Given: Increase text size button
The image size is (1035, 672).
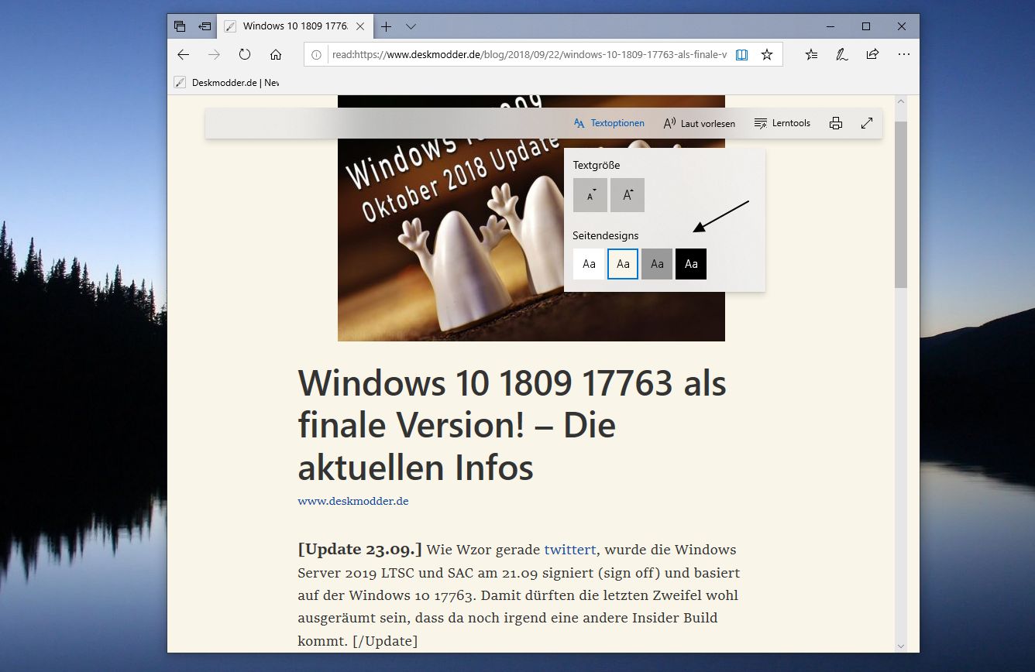Looking at the screenshot, I should point(628,195).
